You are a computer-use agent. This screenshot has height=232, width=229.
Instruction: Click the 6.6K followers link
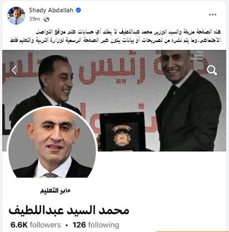(x=36, y=225)
